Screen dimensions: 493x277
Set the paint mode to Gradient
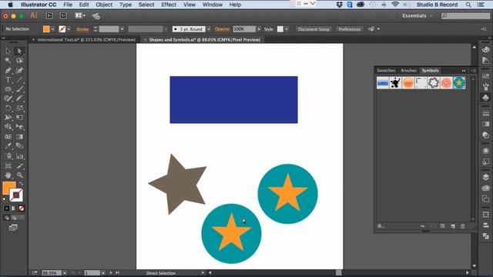click(14, 209)
